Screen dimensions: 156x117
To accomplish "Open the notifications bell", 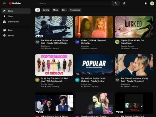I will (146, 3).
